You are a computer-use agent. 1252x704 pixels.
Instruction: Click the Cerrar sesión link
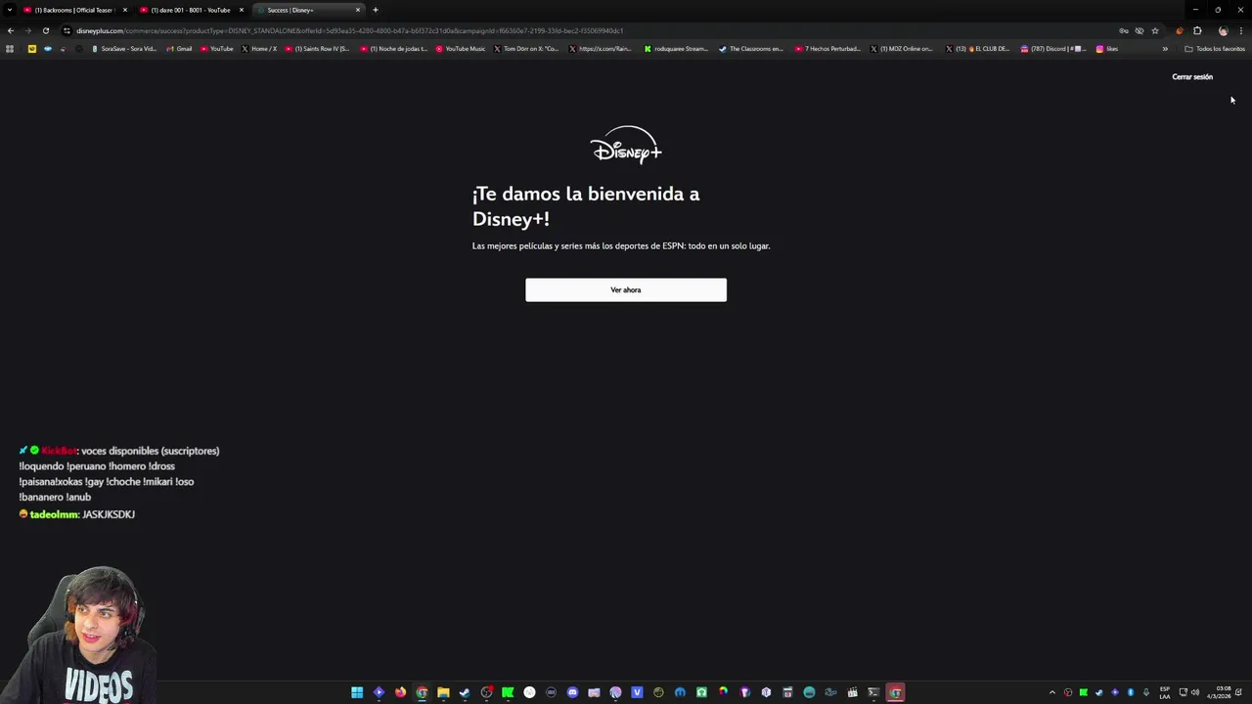[x=1191, y=76]
